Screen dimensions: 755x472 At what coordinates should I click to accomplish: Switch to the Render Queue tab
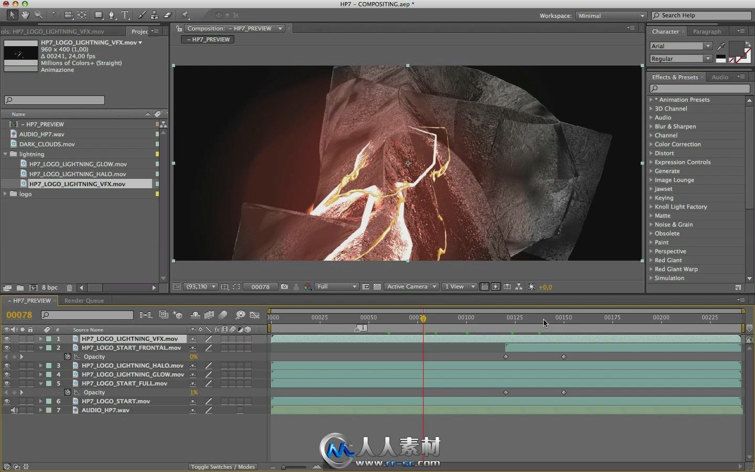(84, 301)
